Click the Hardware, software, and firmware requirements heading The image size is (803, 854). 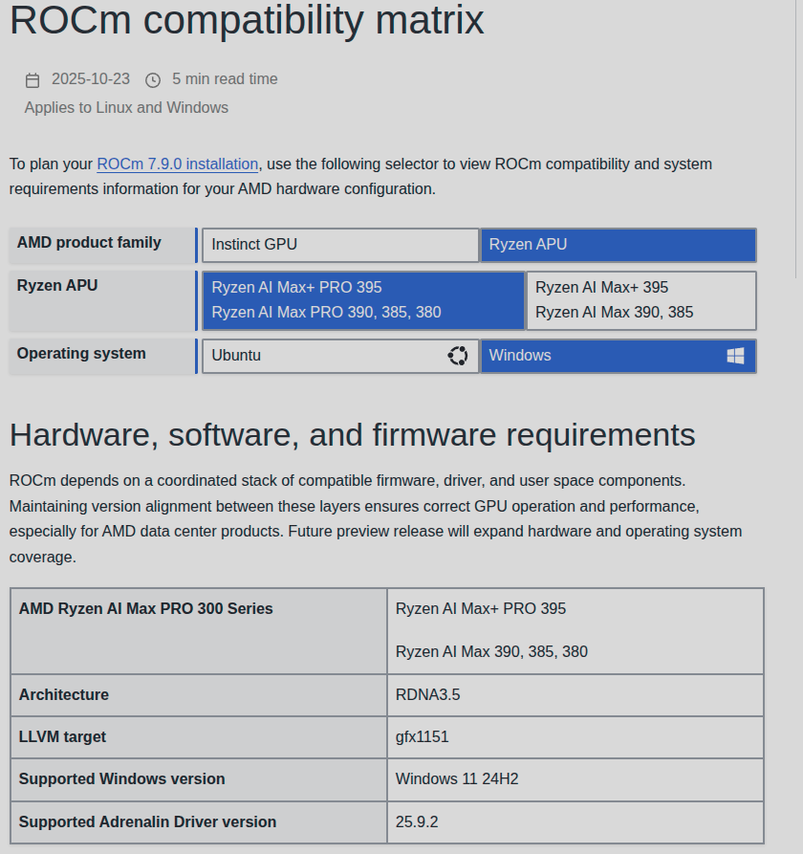(352, 434)
